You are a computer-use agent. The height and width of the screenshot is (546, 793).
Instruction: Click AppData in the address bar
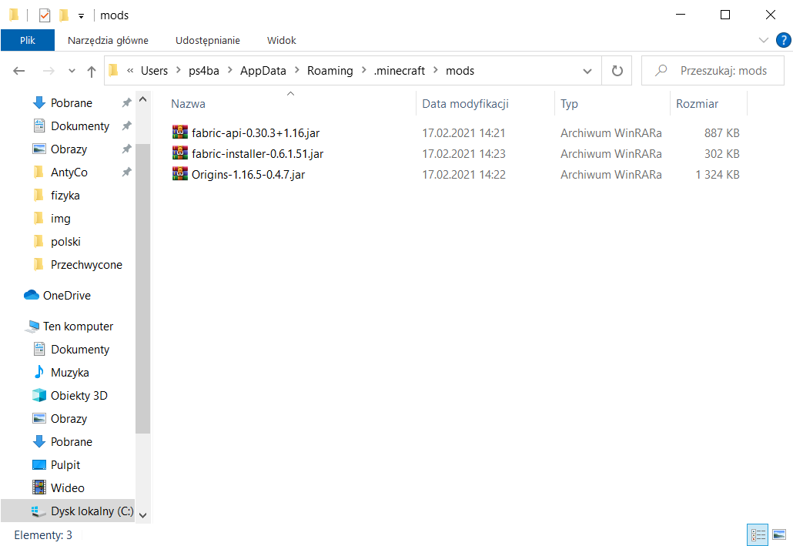[x=263, y=71]
